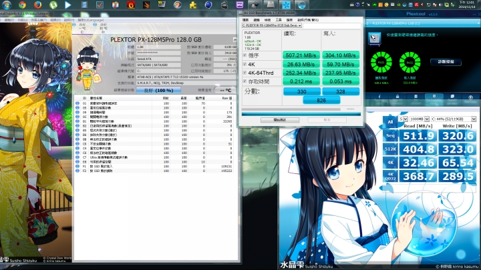
Task: Click the 304.10 MB/s sequential write result
Action: click(x=341, y=55)
